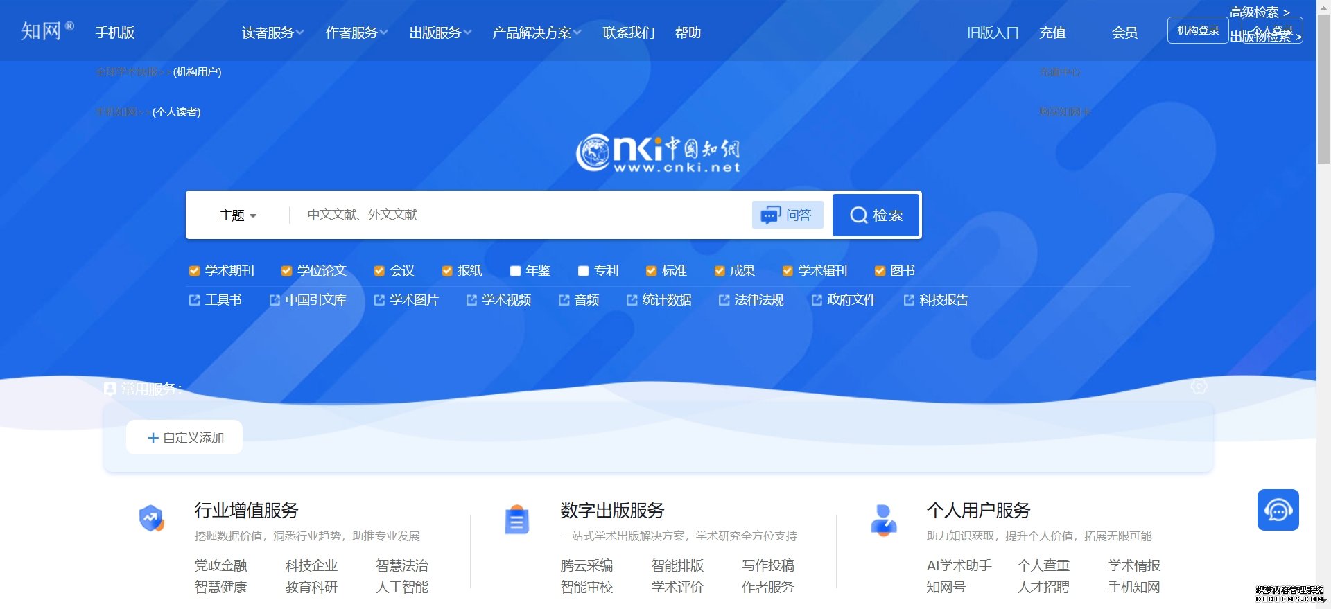Viewport: 1331px width, 609px height.
Task: Open the AI学术助手 link
Action: click(959, 565)
